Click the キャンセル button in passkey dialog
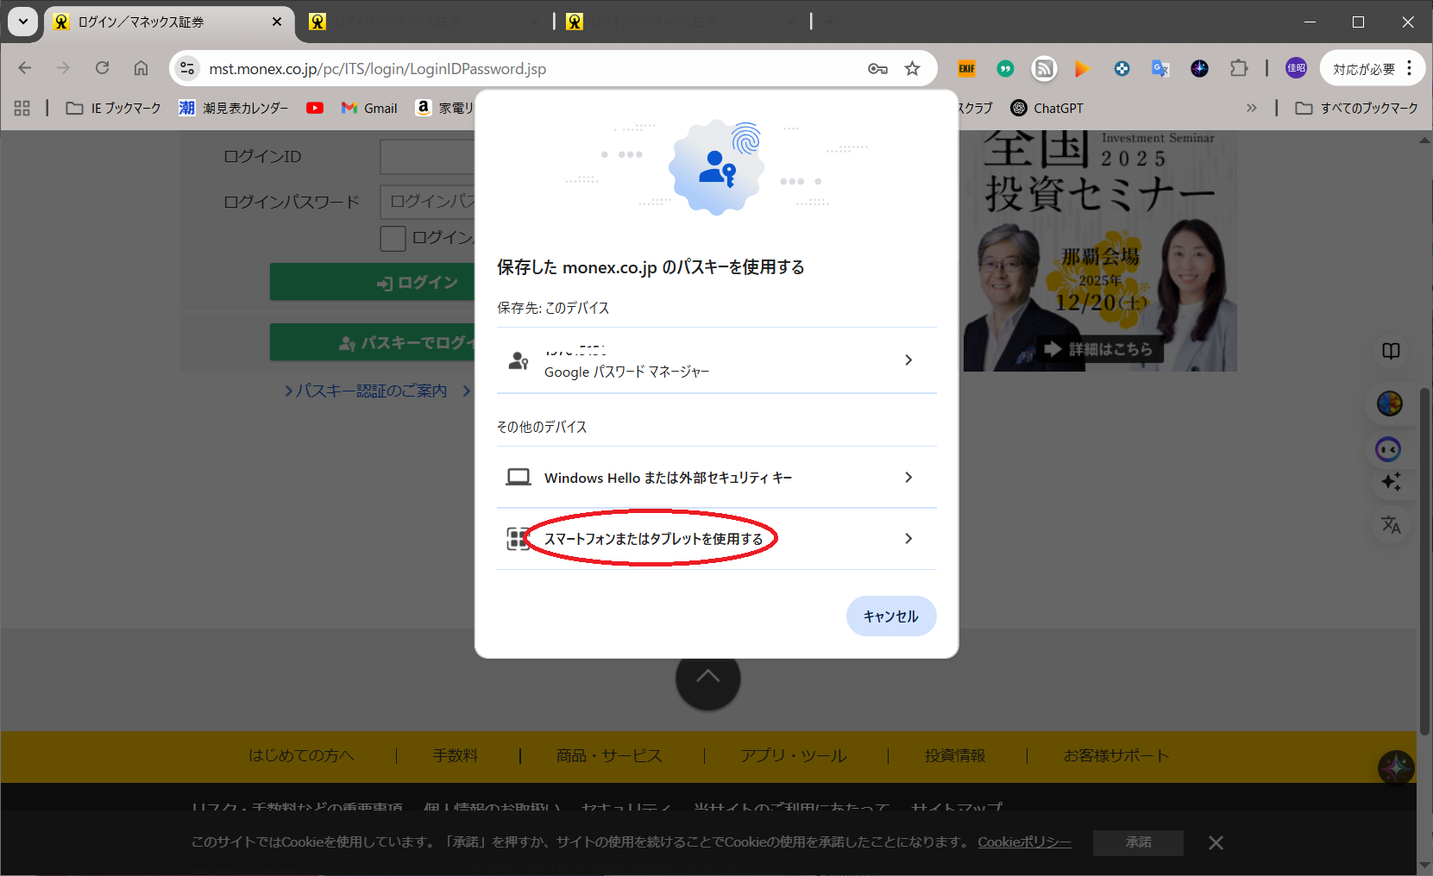1433x876 pixels. [x=890, y=616]
